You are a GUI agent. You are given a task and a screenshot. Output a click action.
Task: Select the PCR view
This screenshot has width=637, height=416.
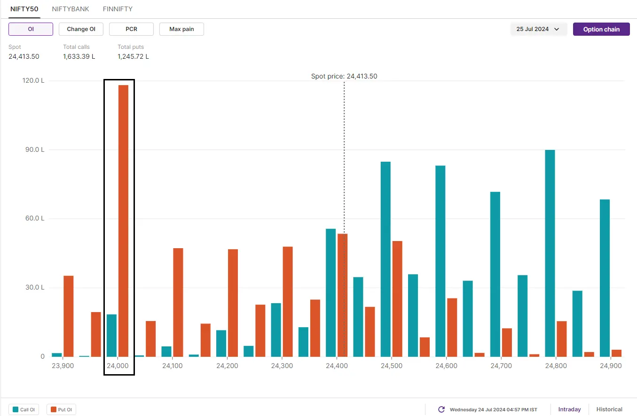(131, 29)
